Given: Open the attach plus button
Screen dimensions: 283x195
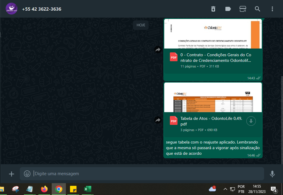Looking at the screenshot, I should [12, 174].
